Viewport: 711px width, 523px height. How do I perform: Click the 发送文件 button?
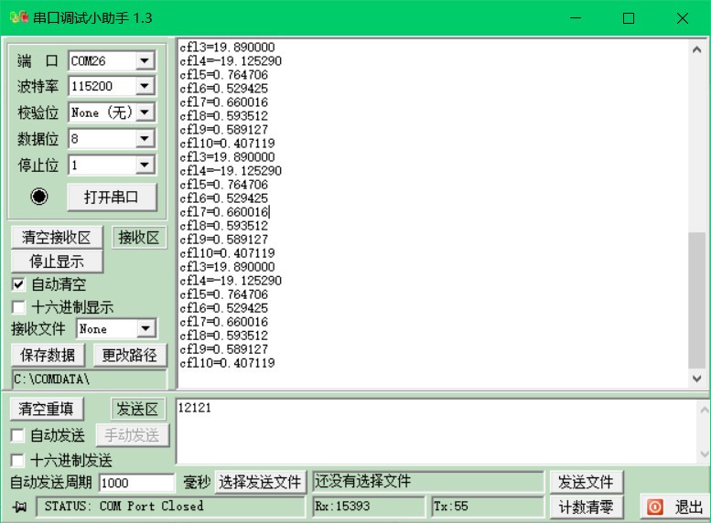point(587,482)
